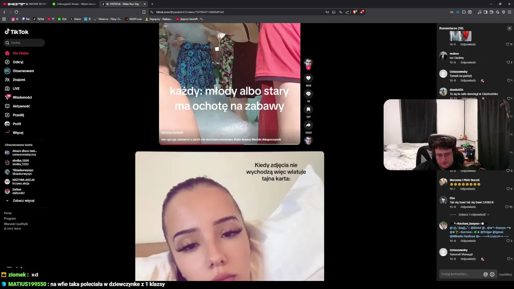Open Odkryj in sidebar
This screenshot has width=514, height=289.
(18, 62)
